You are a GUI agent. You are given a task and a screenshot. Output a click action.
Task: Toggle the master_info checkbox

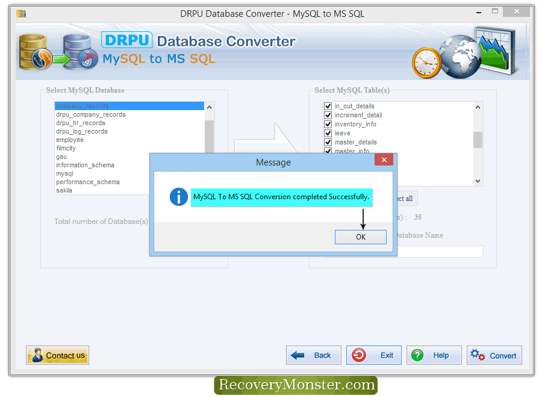point(328,150)
